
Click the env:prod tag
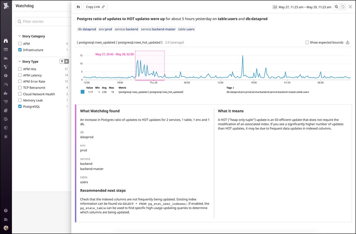(x=105, y=29)
